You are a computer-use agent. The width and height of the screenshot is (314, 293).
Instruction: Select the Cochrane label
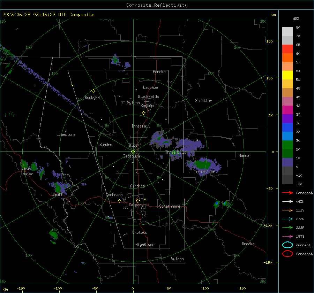click(x=114, y=195)
